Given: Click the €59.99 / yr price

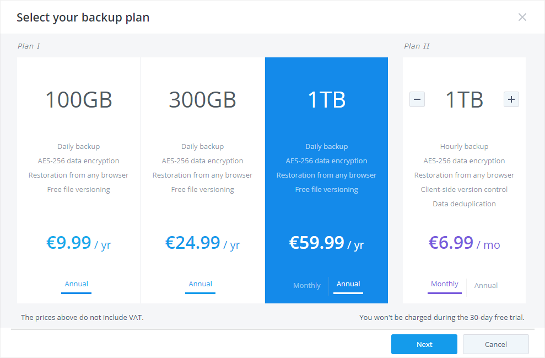Looking at the screenshot, I should 326,243.
